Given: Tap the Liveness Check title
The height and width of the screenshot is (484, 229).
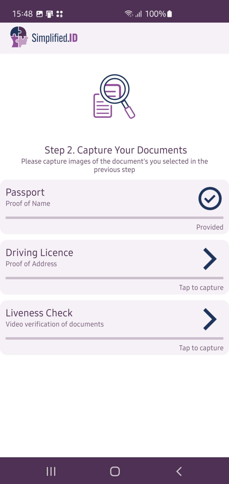Looking at the screenshot, I should [39, 313].
